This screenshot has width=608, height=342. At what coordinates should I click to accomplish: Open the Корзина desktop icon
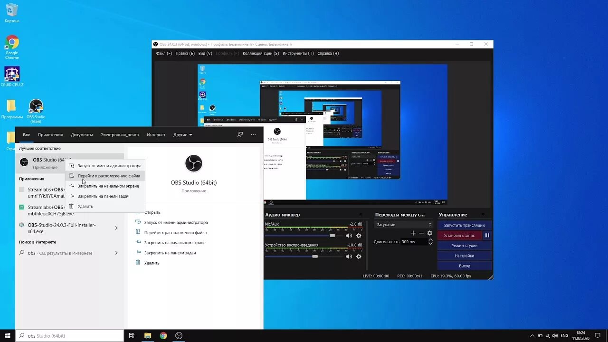click(x=12, y=13)
